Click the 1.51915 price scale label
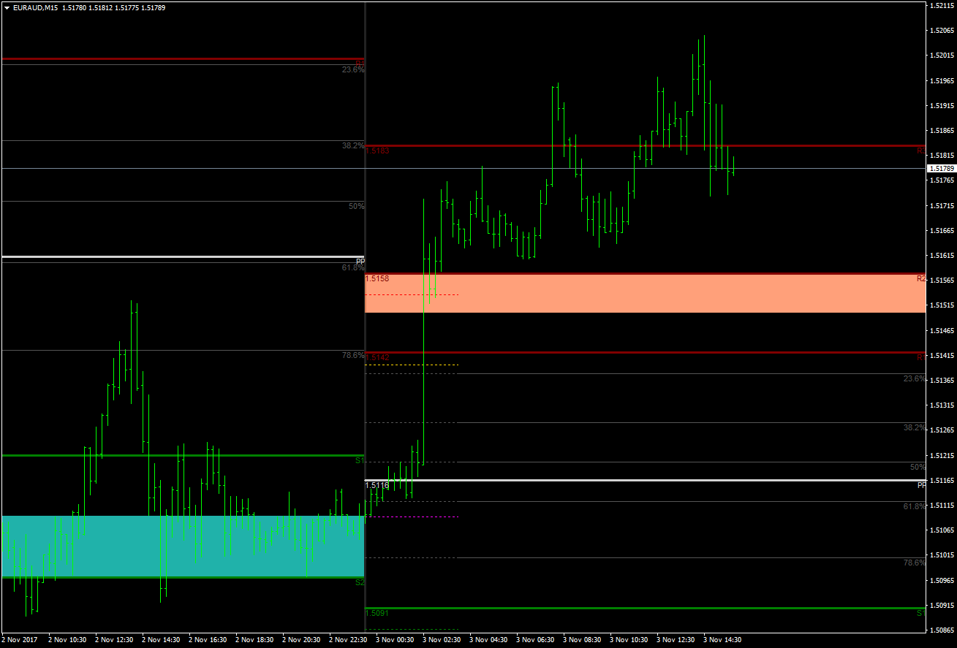The width and height of the screenshot is (957, 648). click(x=942, y=106)
